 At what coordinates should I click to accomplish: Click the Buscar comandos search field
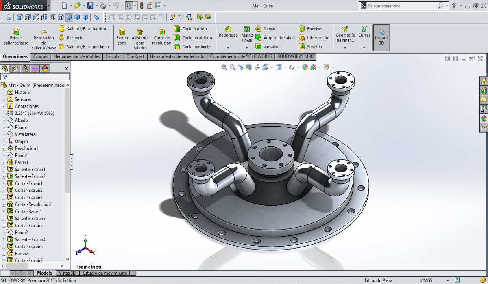pos(402,6)
